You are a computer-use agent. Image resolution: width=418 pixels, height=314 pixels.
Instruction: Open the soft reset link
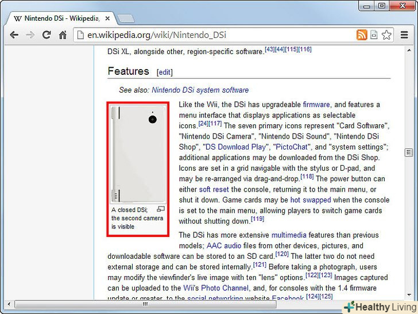tap(214, 189)
